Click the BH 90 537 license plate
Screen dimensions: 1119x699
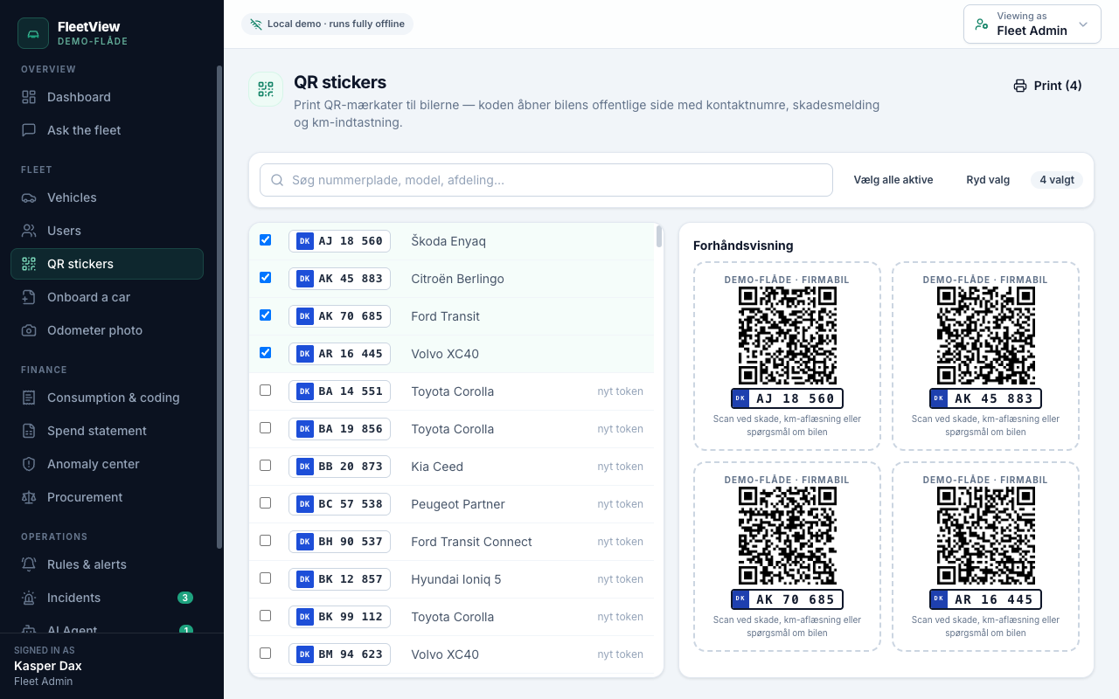click(x=339, y=542)
